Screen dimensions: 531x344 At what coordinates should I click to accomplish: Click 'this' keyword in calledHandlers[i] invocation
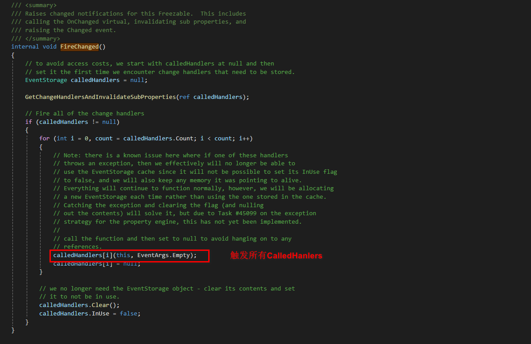click(x=123, y=255)
